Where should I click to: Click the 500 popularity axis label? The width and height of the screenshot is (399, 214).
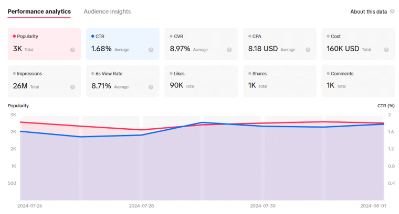coord(12,183)
